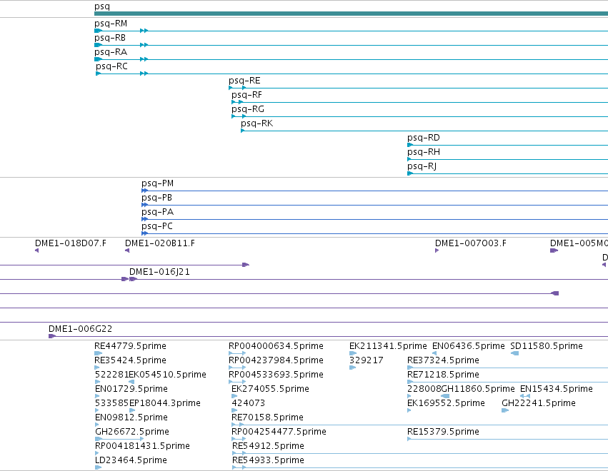This screenshot has width=608, height=471.
Task: Click the EK169552.5prime EST label
Action: 446,403
